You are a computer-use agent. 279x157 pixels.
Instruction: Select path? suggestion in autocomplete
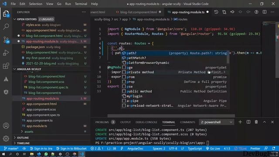[x=174, y=53]
